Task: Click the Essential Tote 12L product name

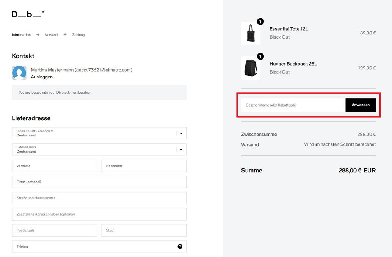Action: click(289, 29)
